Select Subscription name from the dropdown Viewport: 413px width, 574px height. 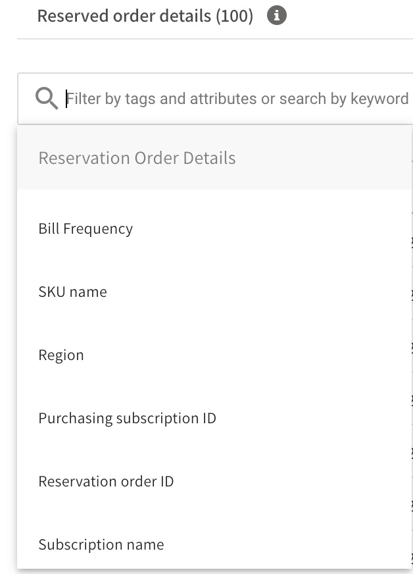(x=101, y=545)
